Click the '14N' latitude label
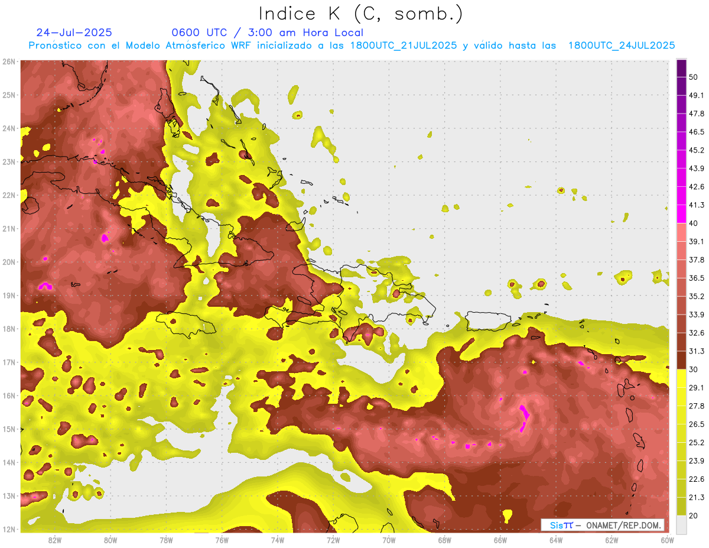 9,462
